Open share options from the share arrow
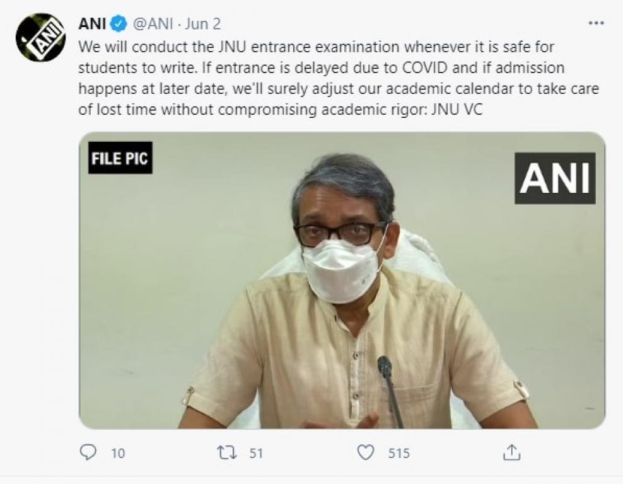Image resolution: width=623 pixels, height=484 pixels. click(512, 452)
